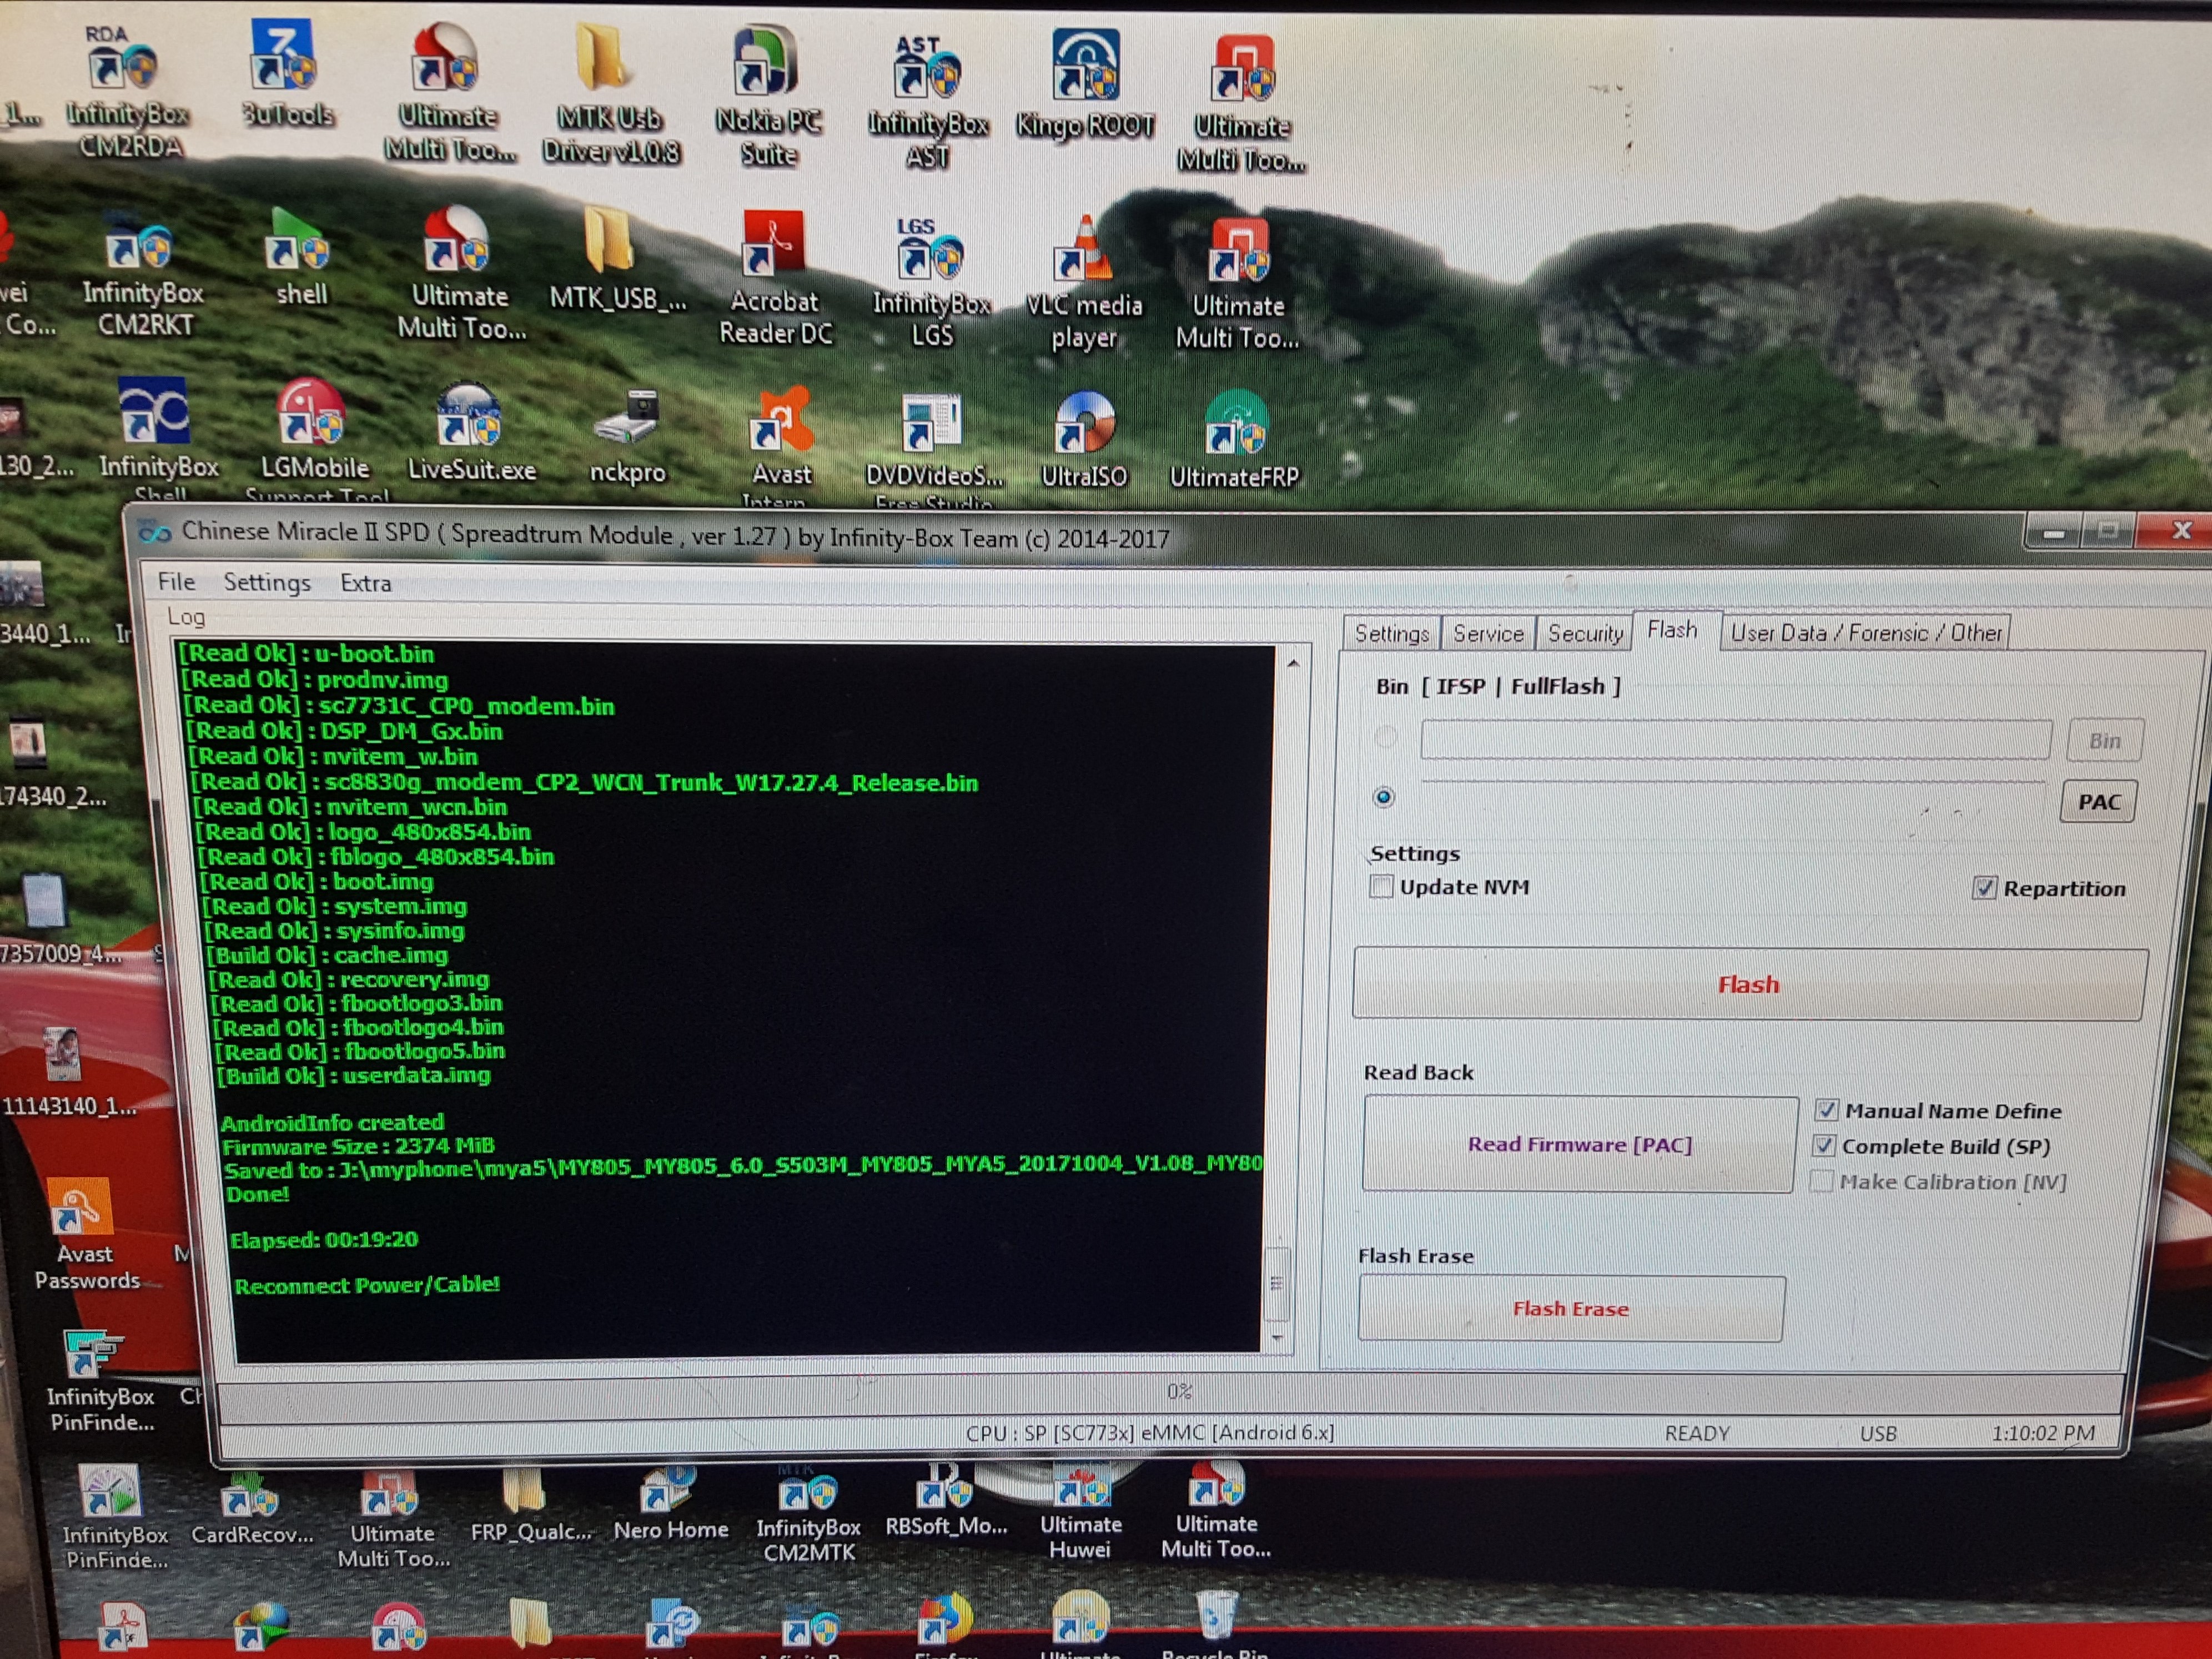Viewport: 2212px width, 1659px height.
Task: Launch Nero Home shortcut
Action: 670,1505
